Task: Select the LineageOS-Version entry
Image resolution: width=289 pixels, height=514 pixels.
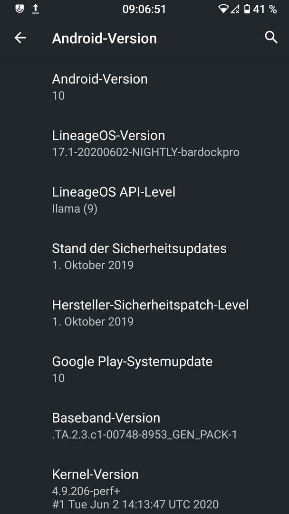Action: pyautogui.click(x=144, y=143)
